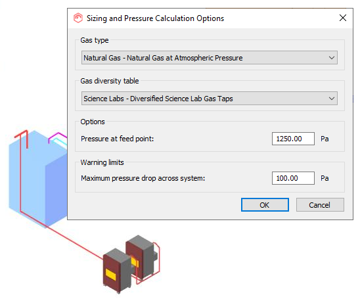Expand the Gas diversity table dropdown arrow

(x=332, y=99)
